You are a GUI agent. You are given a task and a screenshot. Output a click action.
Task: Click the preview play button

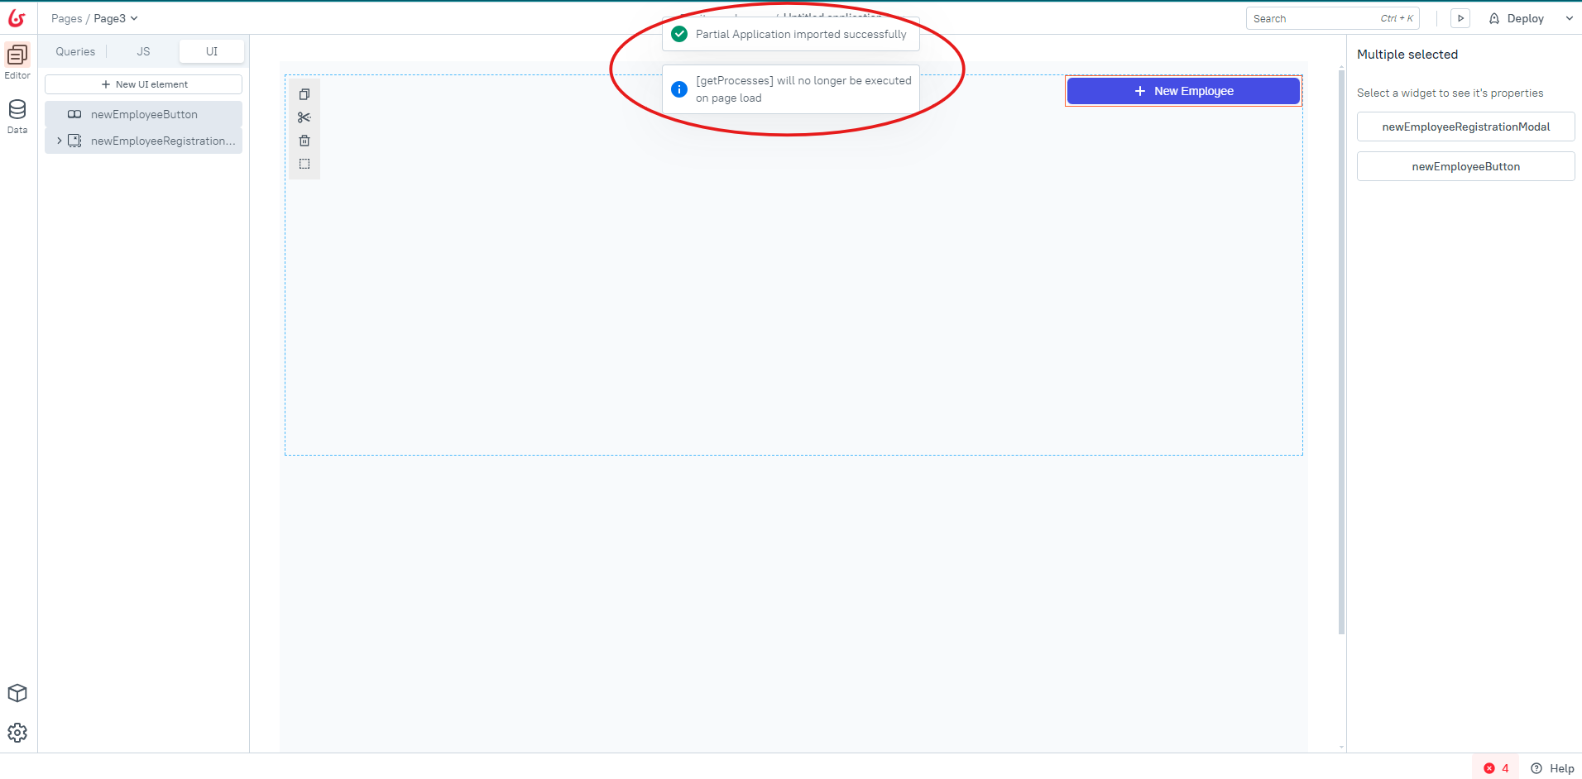tap(1460, 18)
